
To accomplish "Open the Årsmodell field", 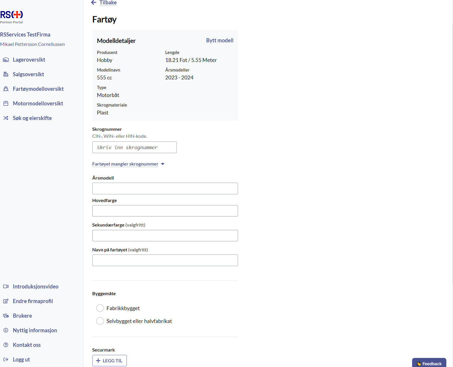I will (165, 188).
